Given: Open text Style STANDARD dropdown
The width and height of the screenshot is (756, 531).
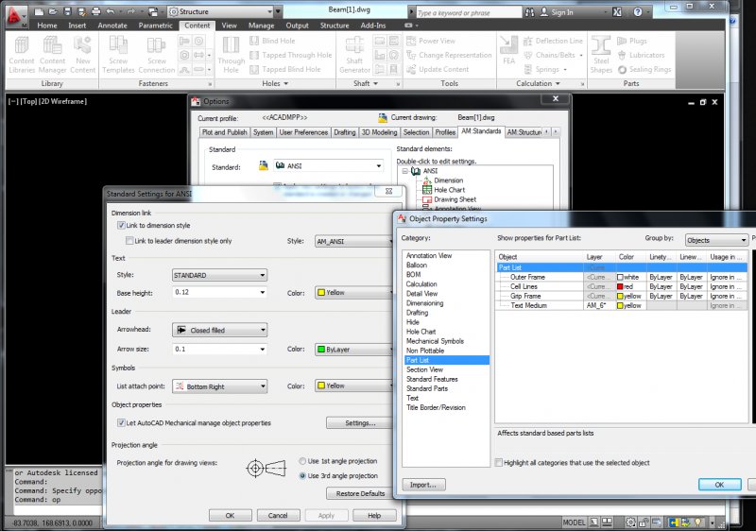Looking at the screenshot, I should [x=219, y=275].
